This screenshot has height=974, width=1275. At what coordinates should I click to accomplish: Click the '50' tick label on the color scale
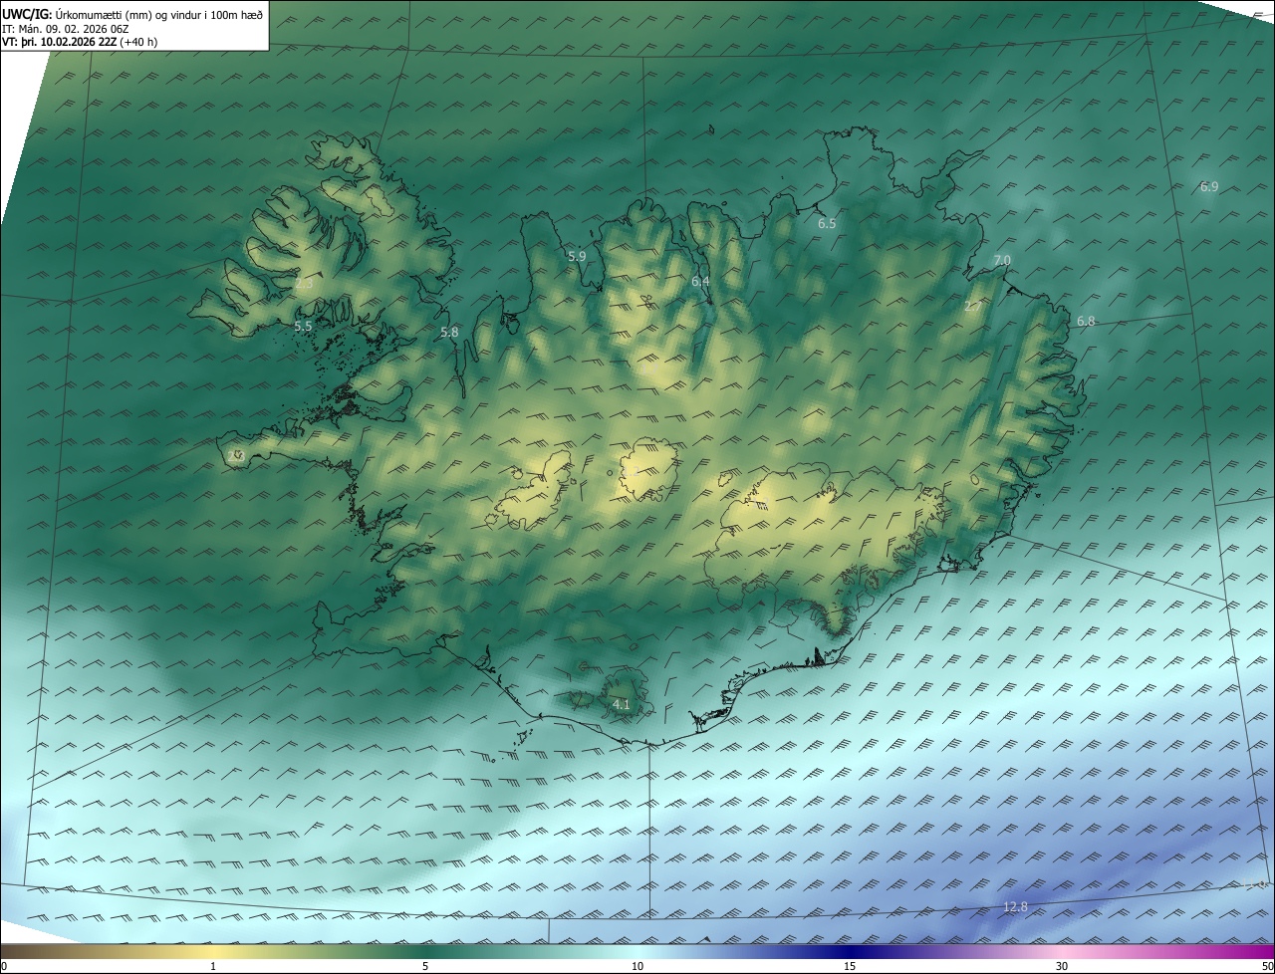1267,966
